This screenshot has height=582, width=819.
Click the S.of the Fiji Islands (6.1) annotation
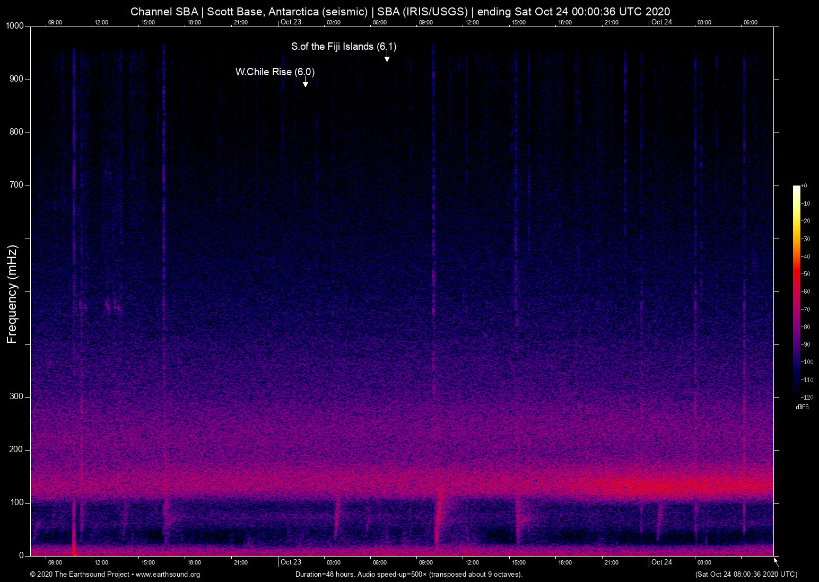[343, 47]
